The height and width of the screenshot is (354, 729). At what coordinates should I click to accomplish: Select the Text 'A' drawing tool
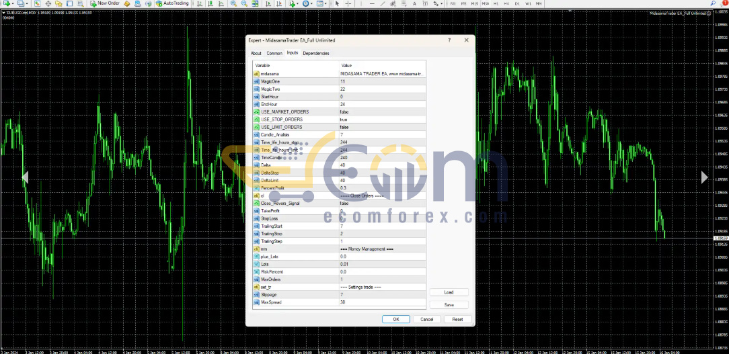(x=414, y=3)
